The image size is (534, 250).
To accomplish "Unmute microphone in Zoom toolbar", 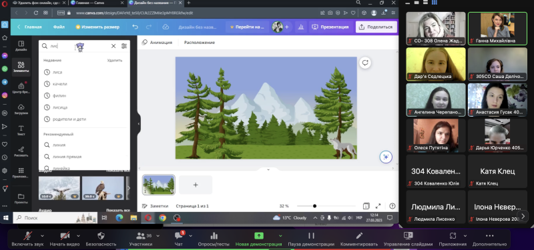I will [28, 239].
